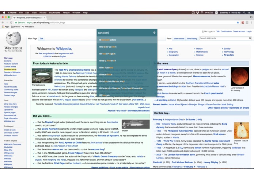
Task: Click Download as PDF sidebar link
Action: click(x=11, y=133)
